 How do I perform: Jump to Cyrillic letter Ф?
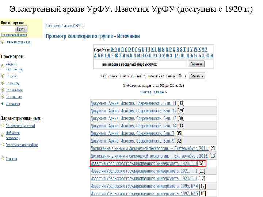coord(167,55)
